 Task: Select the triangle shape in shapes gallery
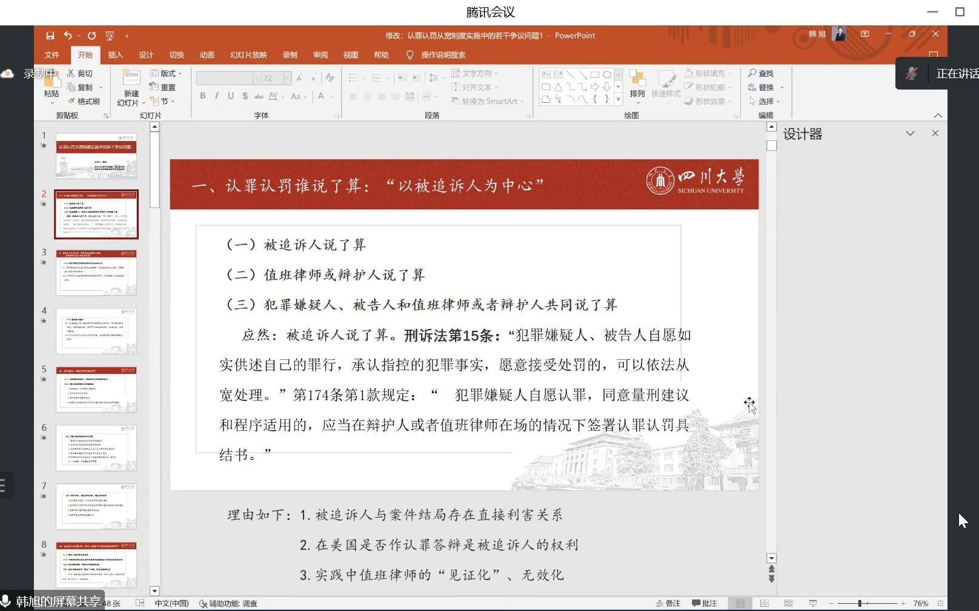(x=558, y=87)
